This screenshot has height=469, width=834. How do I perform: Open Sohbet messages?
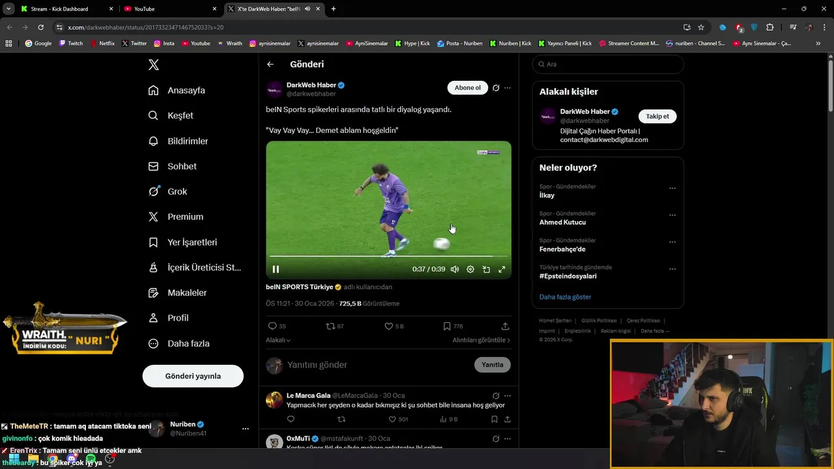click(x=172, y=166)
